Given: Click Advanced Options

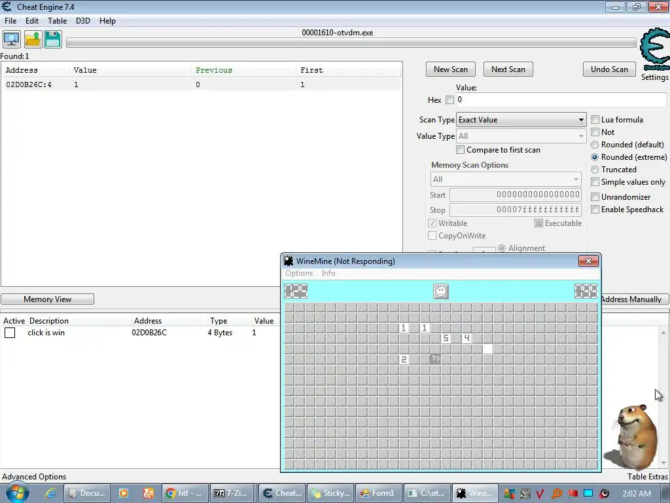Looking at the screenshot, I should (34, 477).
